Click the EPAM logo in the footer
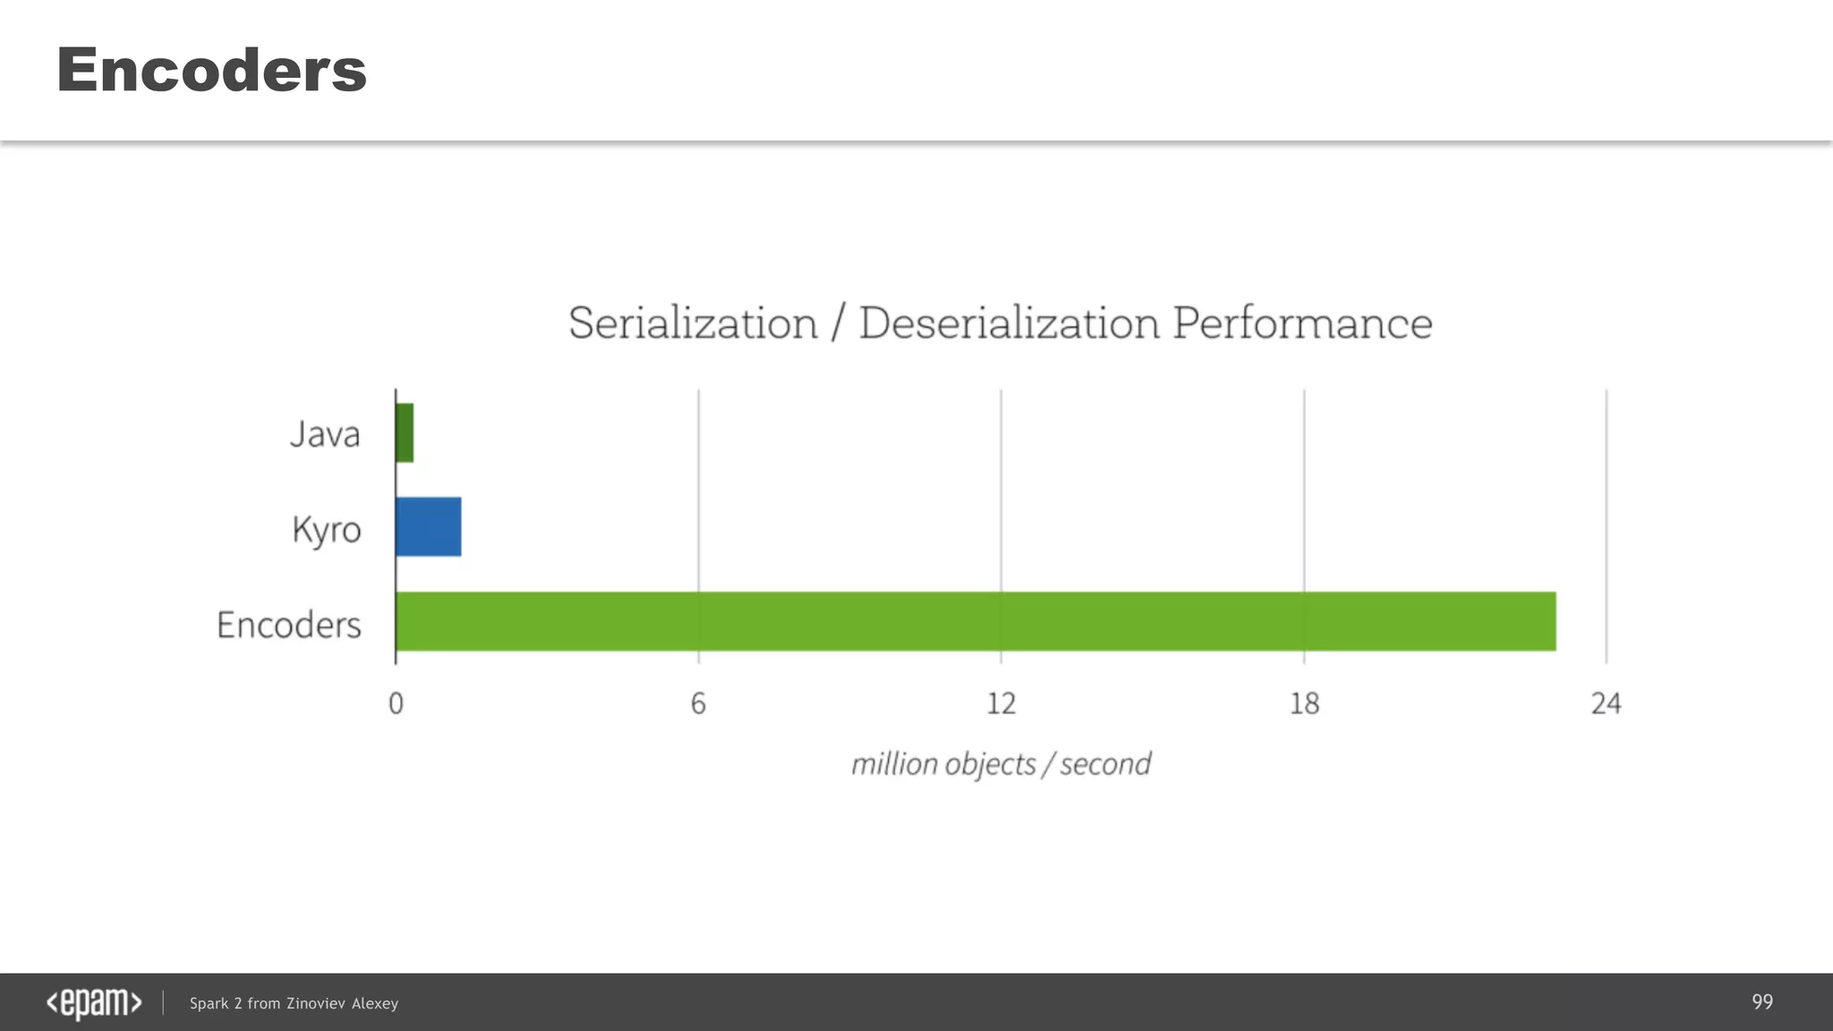Screen dimensions: 1833x1031 (94, 1003)
